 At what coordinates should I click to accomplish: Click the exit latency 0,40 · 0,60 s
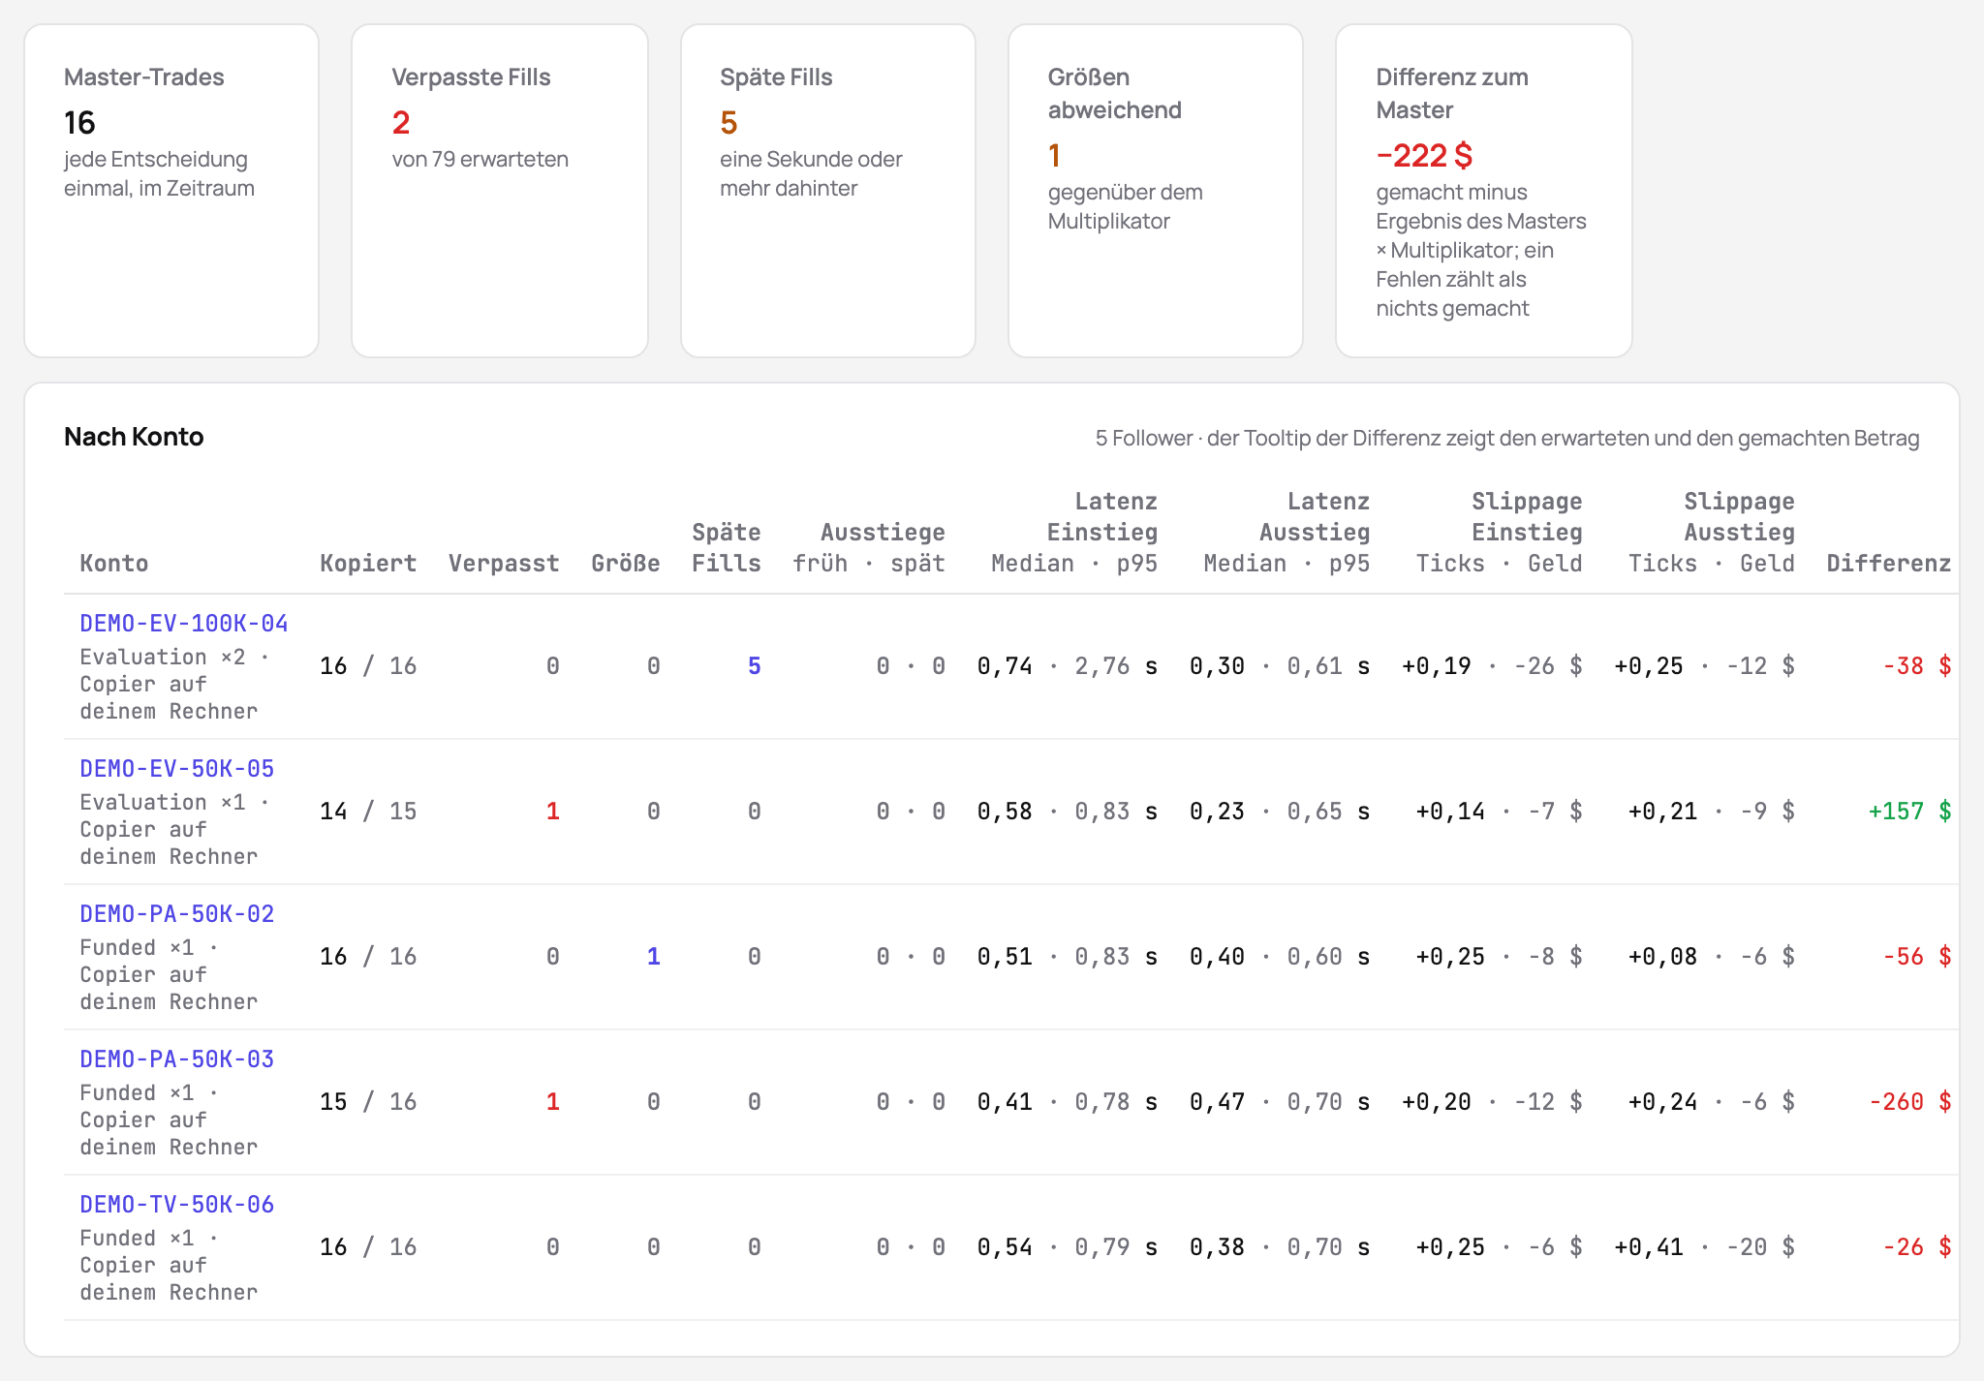point(1280,957)
